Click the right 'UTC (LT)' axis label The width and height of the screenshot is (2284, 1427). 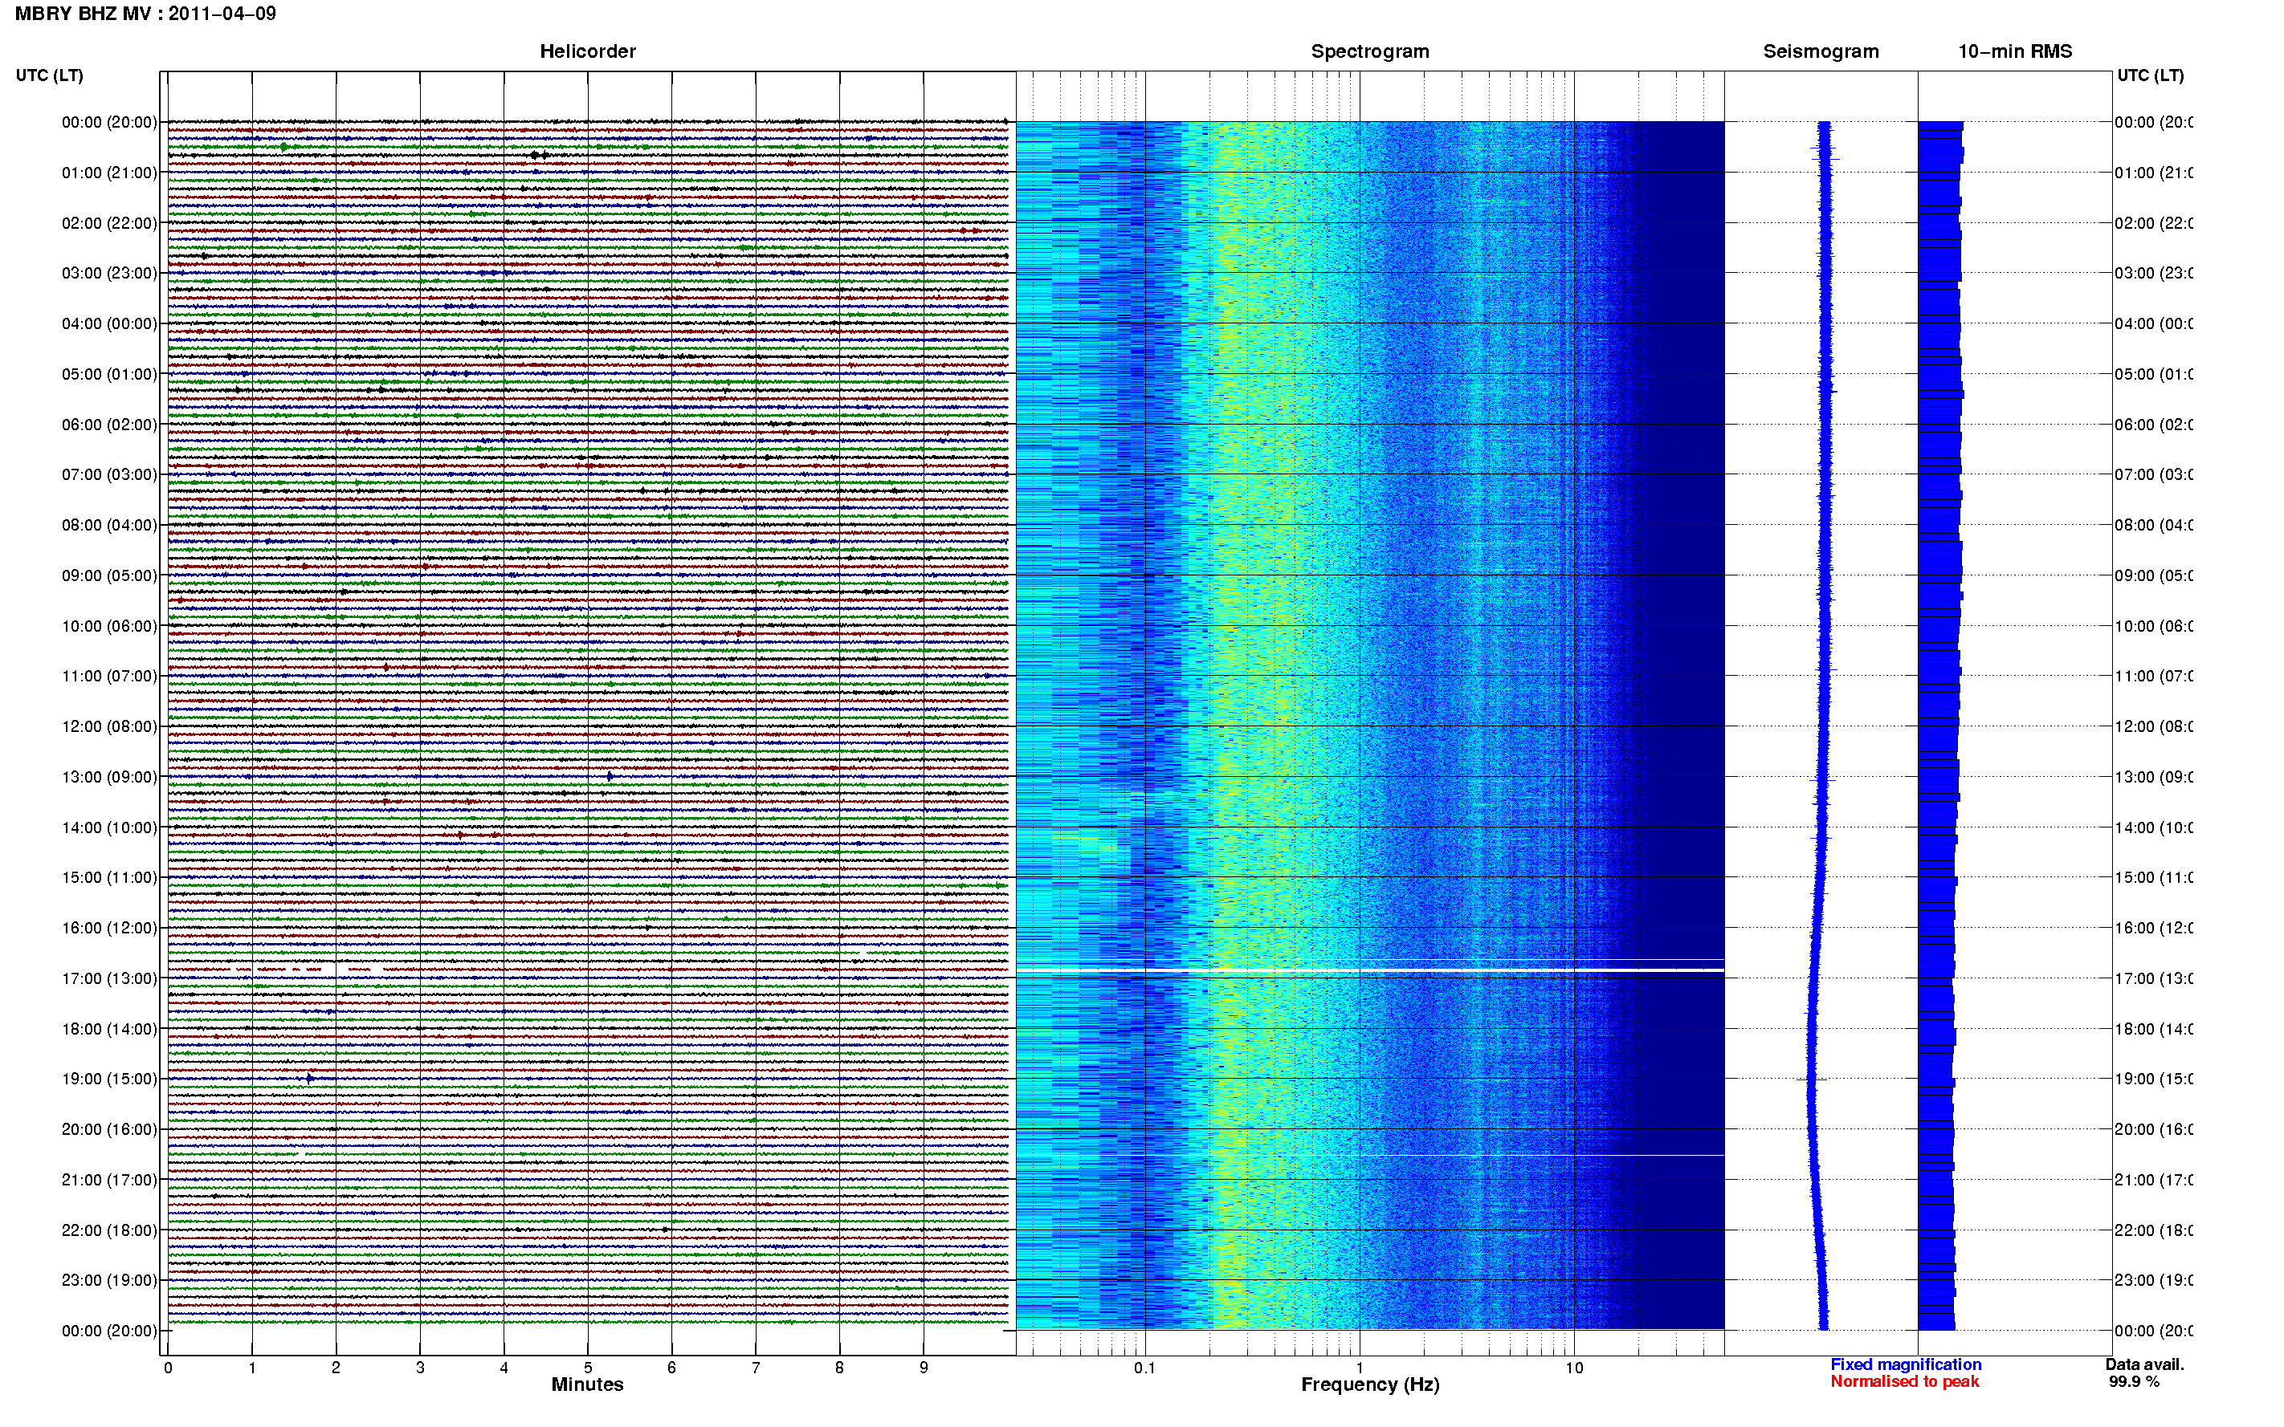pos(2150,75)
